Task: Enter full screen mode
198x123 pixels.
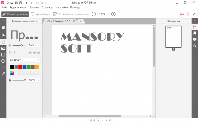Action: [x=194, y=14]
